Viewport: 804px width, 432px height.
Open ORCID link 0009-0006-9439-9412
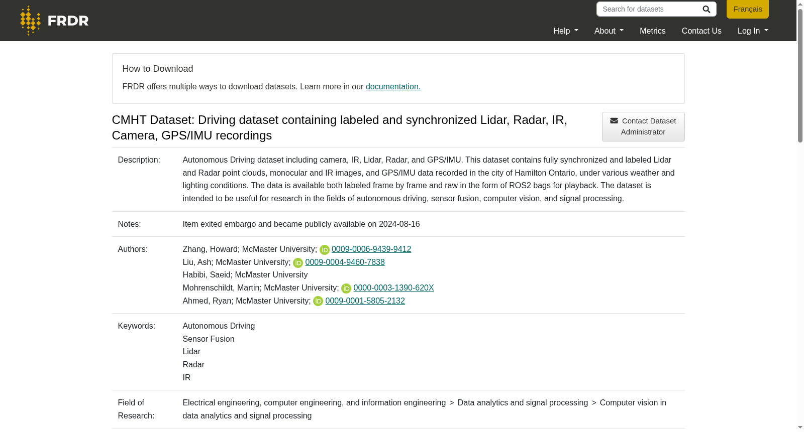point(371,249)
